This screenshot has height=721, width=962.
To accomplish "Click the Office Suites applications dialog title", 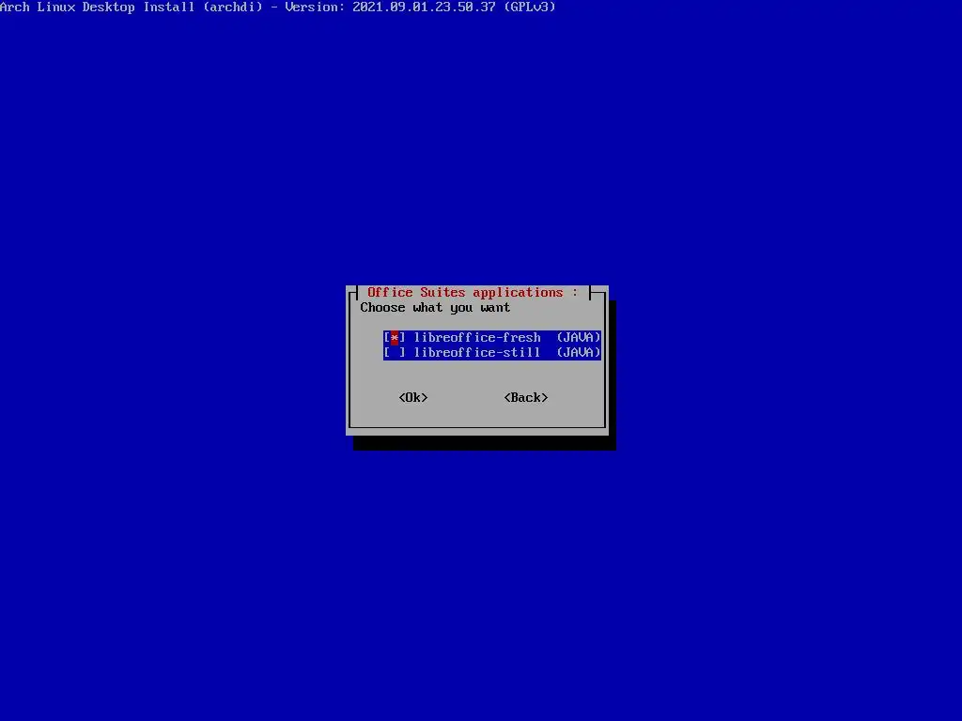I will click(x=473, y=293).
